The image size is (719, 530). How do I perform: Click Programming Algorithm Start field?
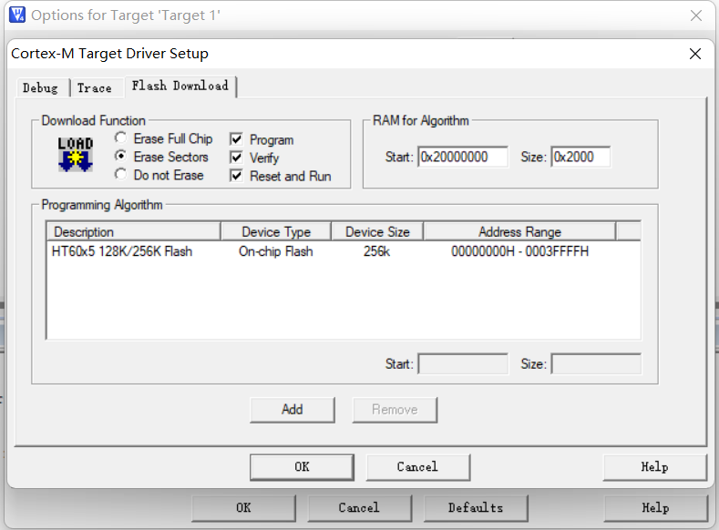(x=463, y=363)
